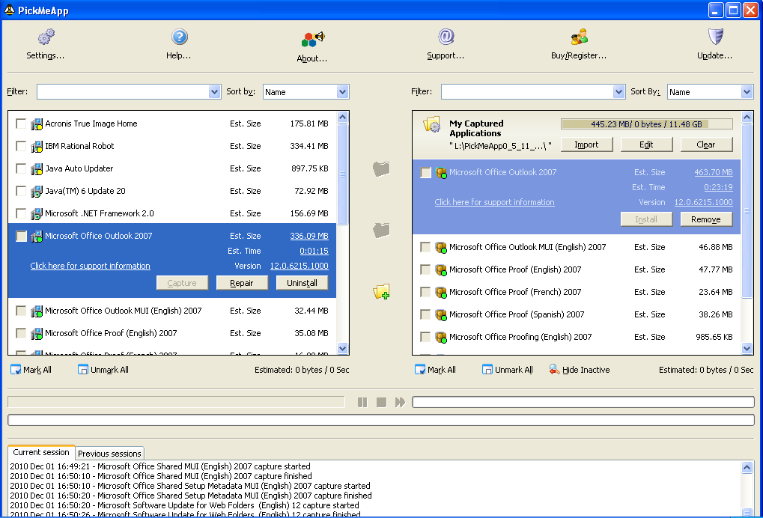Screen dimensions: 763x518
Task: Click the Acronis True Image Home app icon
Action: point(37,124)
